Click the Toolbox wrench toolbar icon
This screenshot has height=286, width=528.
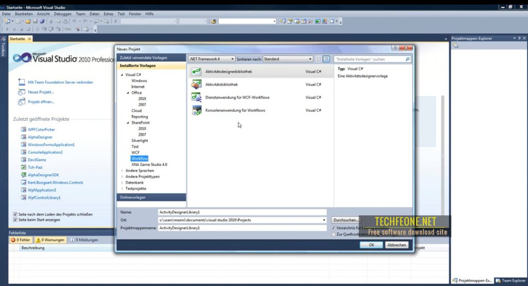[x=310, y=21]
